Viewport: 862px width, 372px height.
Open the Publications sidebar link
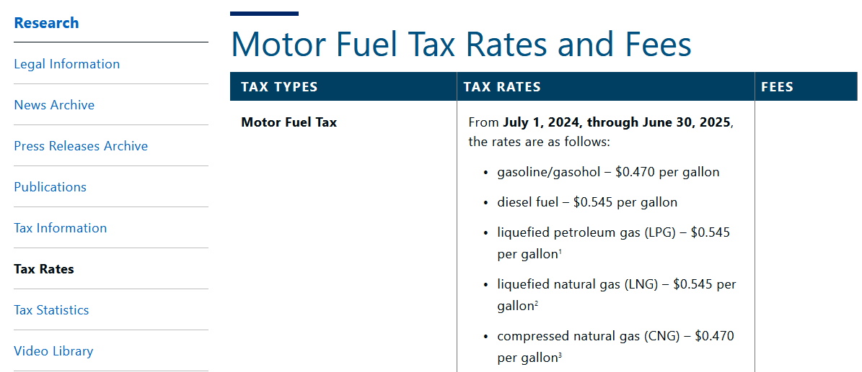point(50,187)
